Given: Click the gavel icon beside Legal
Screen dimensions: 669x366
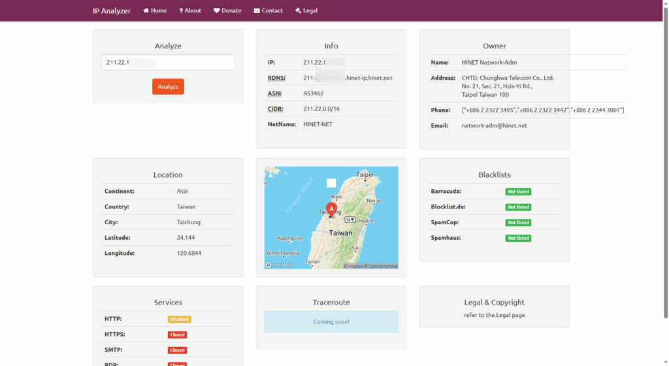Looking at the screenshot, I should pos(298,10).
